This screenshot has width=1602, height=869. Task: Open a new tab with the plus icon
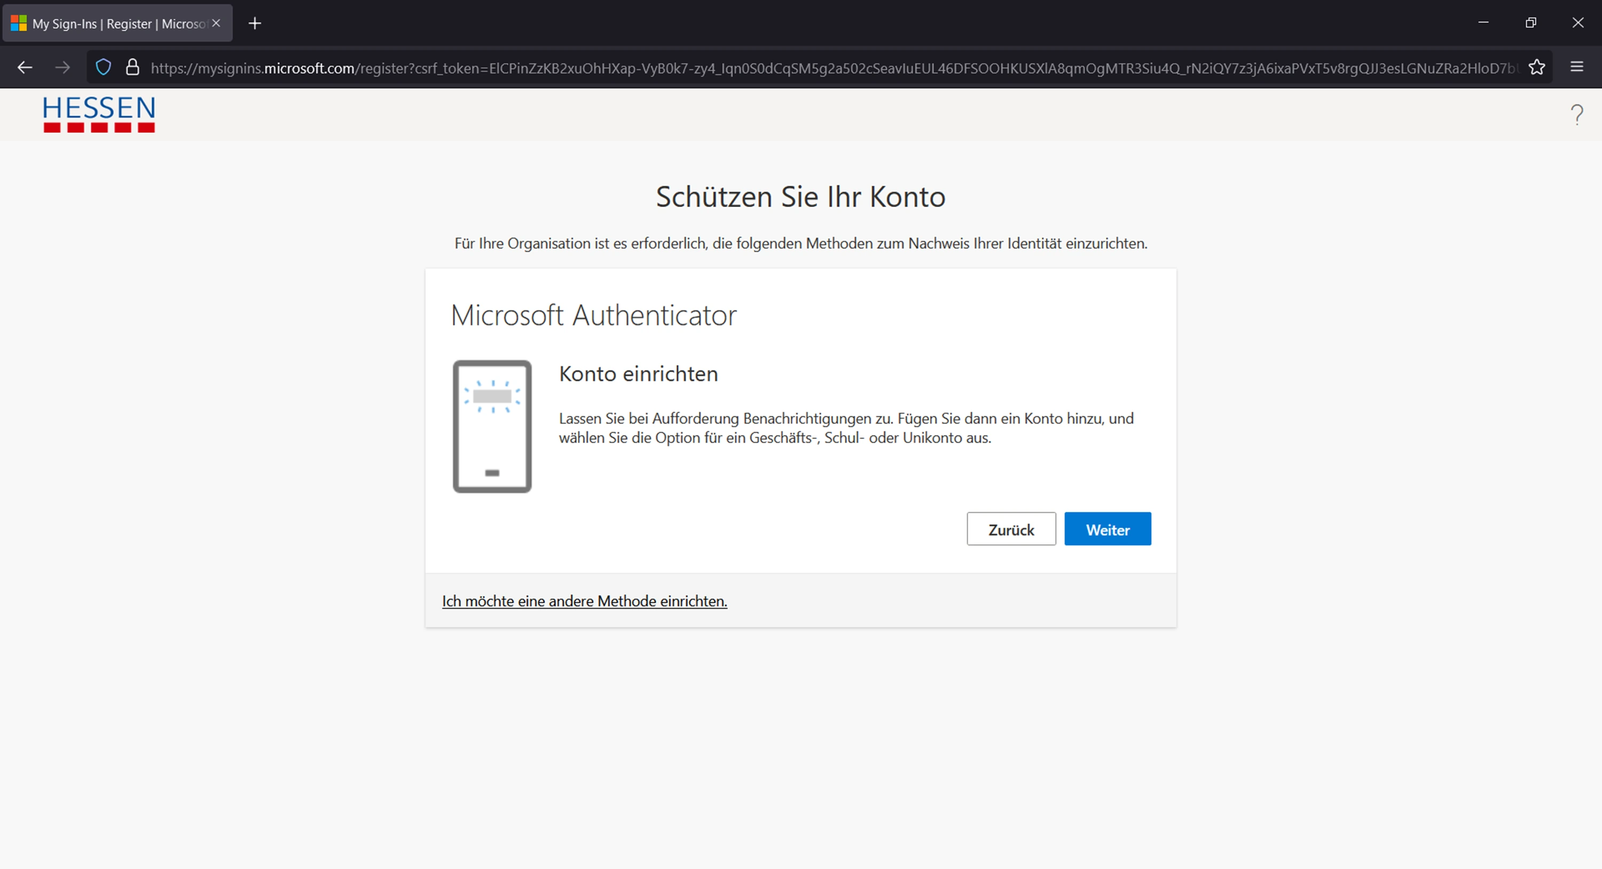[254, 23]
